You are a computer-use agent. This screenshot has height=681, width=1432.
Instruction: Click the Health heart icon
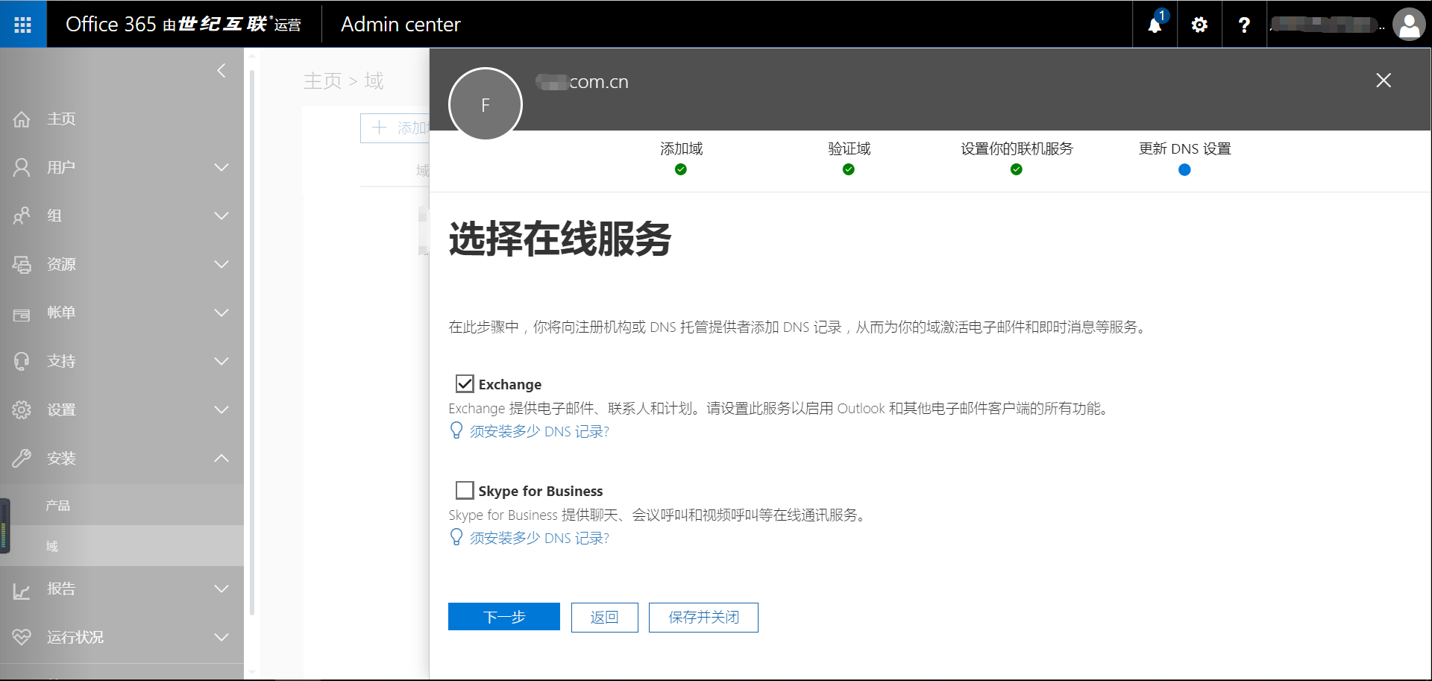tap(22, 638)
